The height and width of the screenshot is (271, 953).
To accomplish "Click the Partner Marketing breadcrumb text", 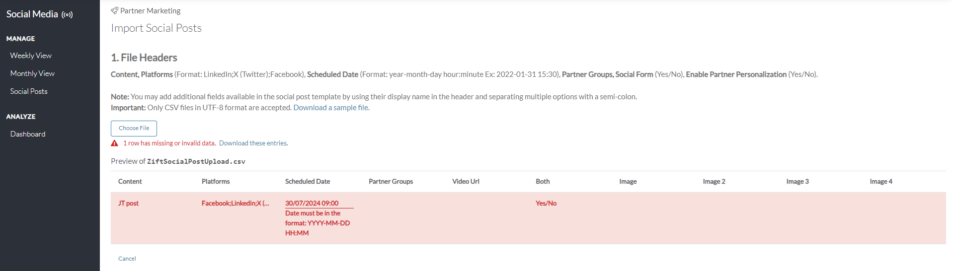I will (x=150, y=10).
